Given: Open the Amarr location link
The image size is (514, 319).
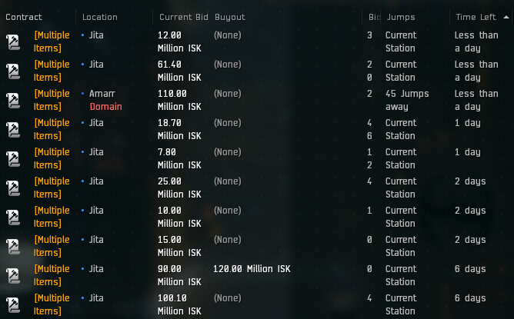Looking at the screenshot, I should 102,94.
